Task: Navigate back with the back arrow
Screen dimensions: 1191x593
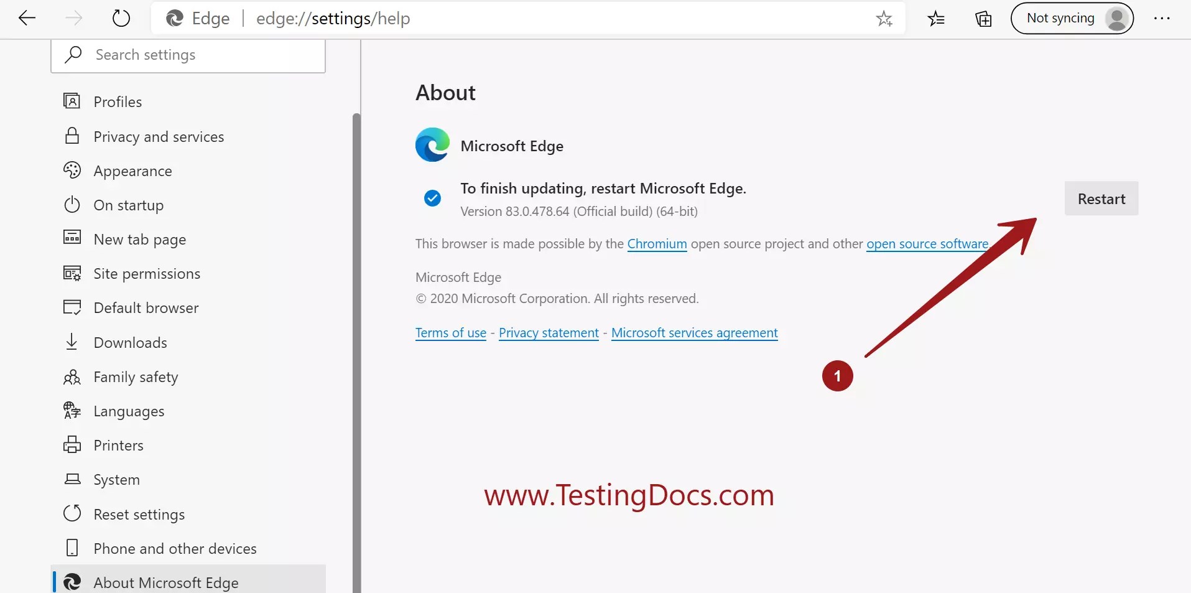Action: pyautogui.click(x=27, y=18)
